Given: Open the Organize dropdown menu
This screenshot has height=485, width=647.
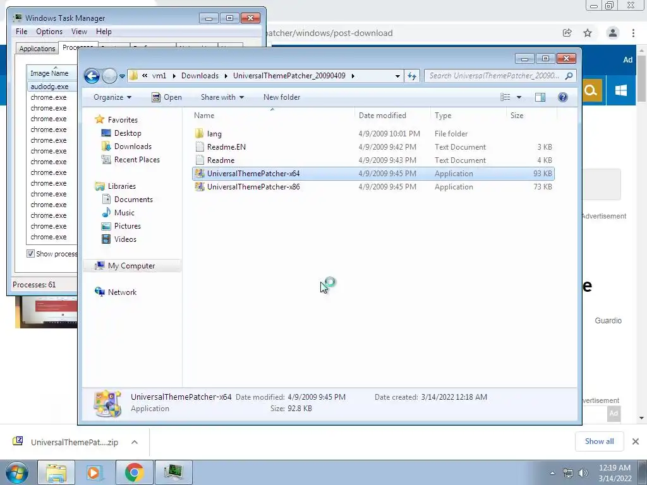Looking at the screenshot, I should coord(112,97).
